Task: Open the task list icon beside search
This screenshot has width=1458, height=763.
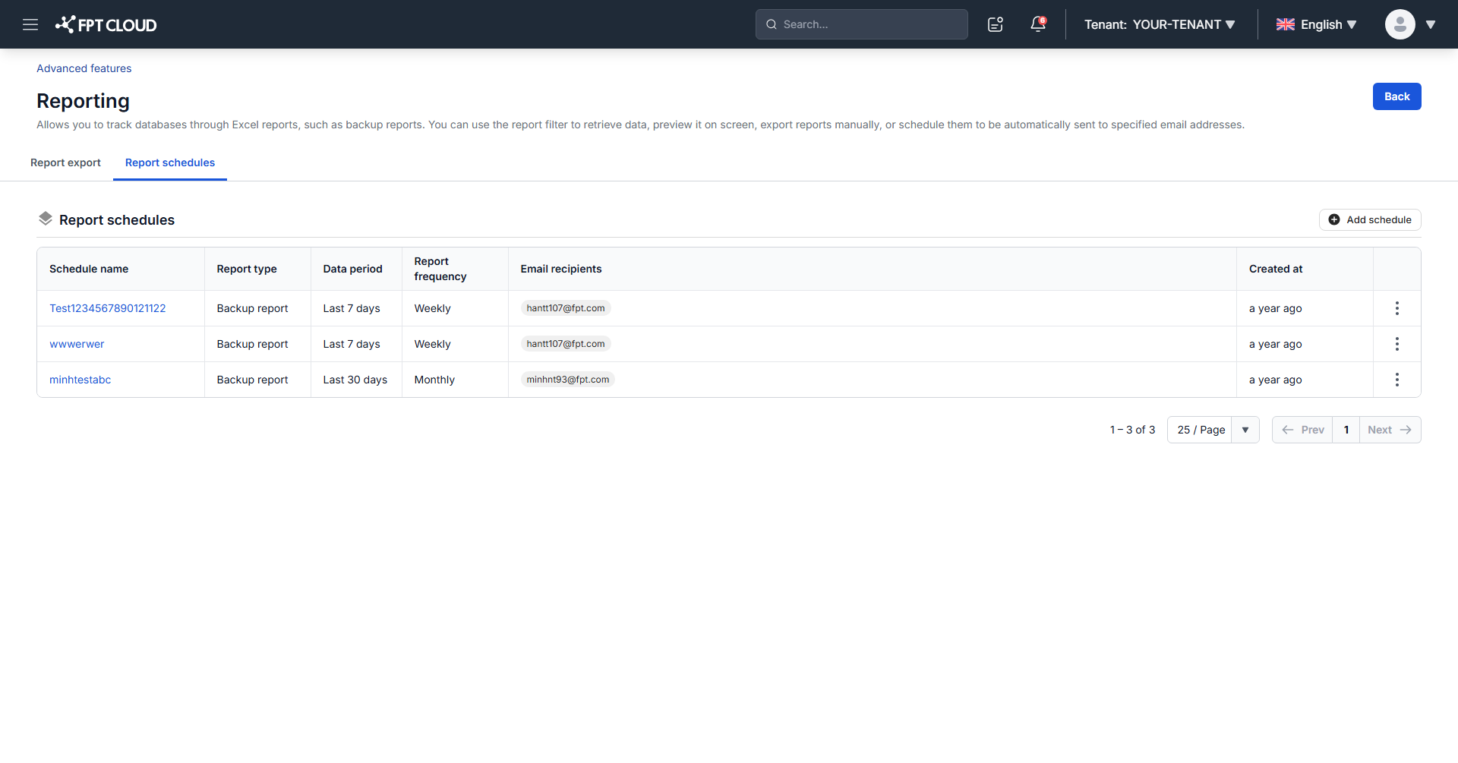Action: (996, 24)
